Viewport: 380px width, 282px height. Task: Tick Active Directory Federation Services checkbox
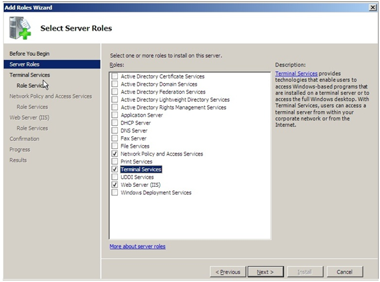click(114, 92)
